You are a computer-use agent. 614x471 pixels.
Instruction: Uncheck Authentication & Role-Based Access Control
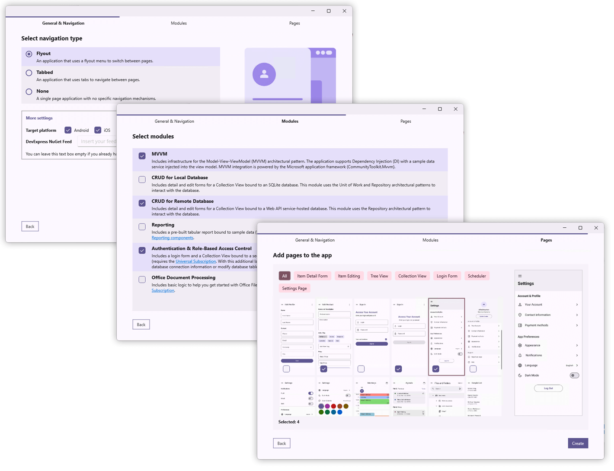(x=142, y=250)
